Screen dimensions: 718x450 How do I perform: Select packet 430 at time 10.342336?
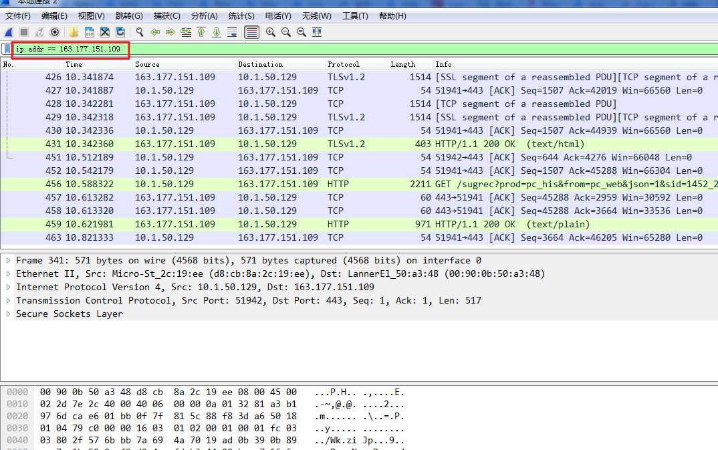coord(359,130)
